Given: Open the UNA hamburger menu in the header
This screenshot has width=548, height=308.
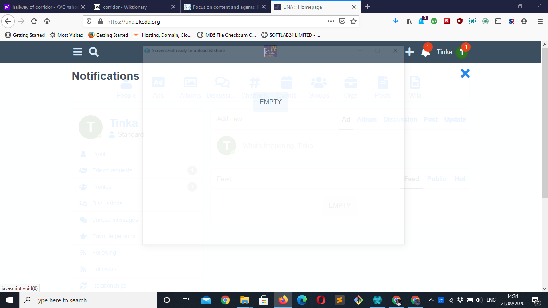Looking at the screenshot, I should [77, 52].
